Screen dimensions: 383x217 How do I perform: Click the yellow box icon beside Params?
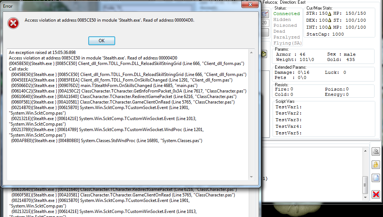pos(264,54)
